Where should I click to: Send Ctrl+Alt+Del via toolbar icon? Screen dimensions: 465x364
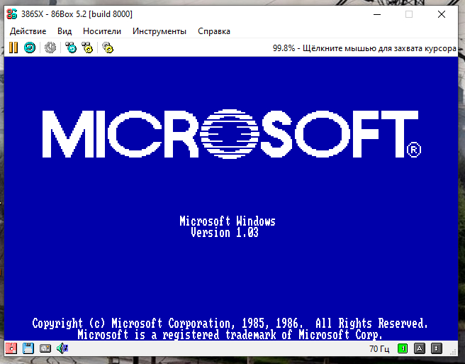click(70, 48)
